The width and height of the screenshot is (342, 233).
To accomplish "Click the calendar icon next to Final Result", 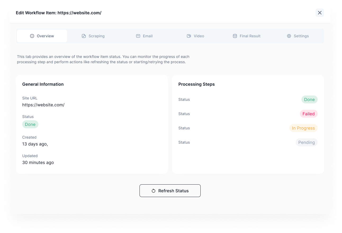I will 235,36.
